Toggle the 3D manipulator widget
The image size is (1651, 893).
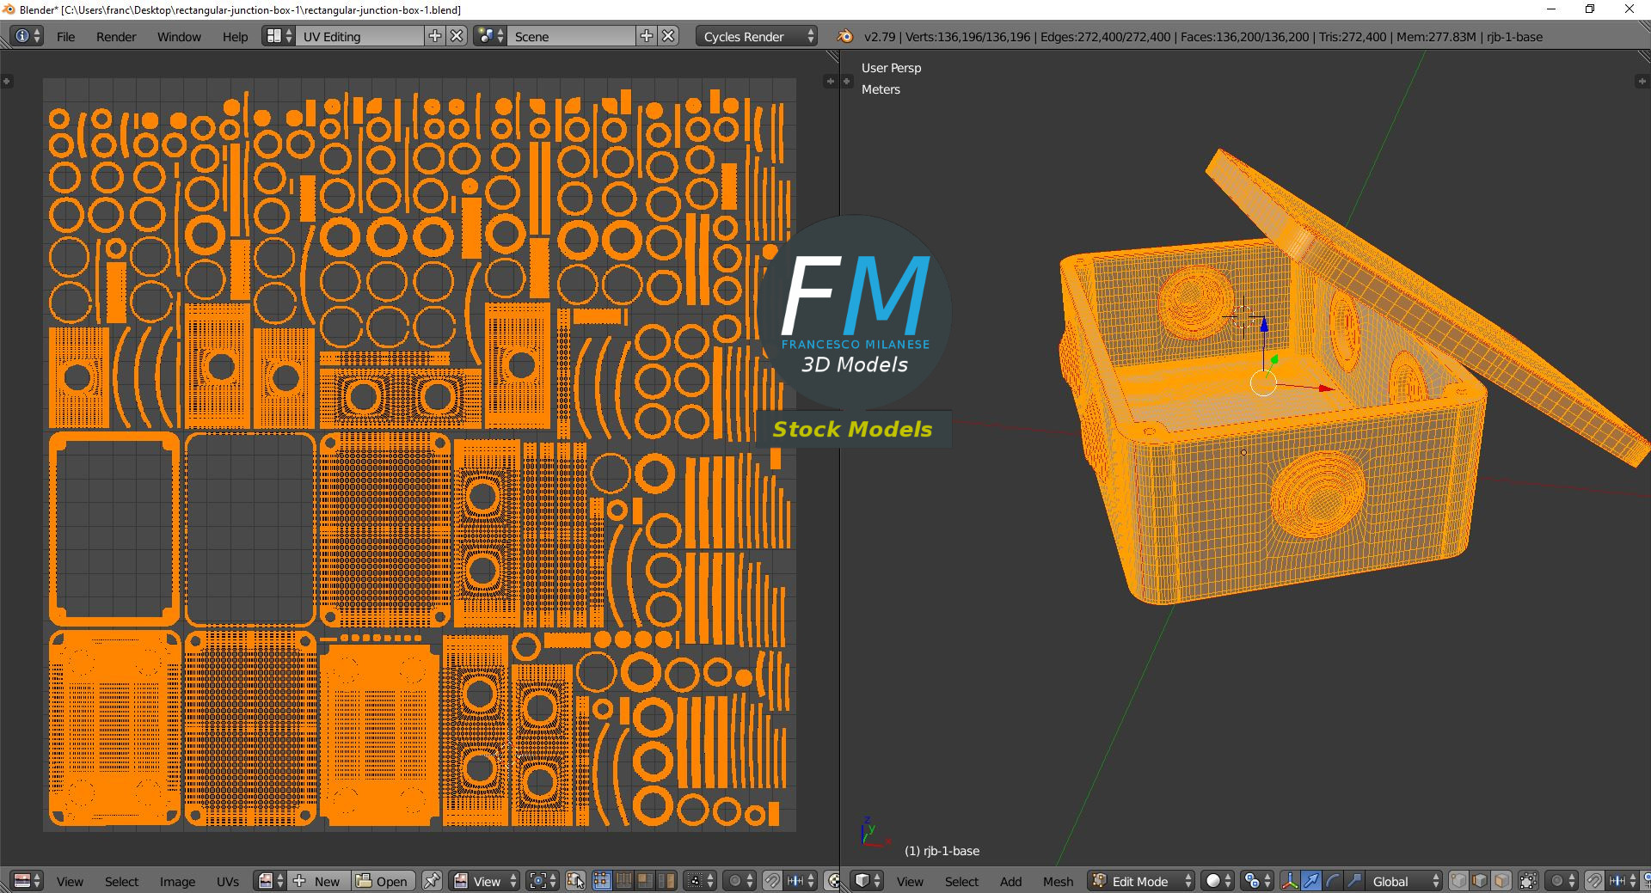pyautogui.click(x=1290, y=881)
